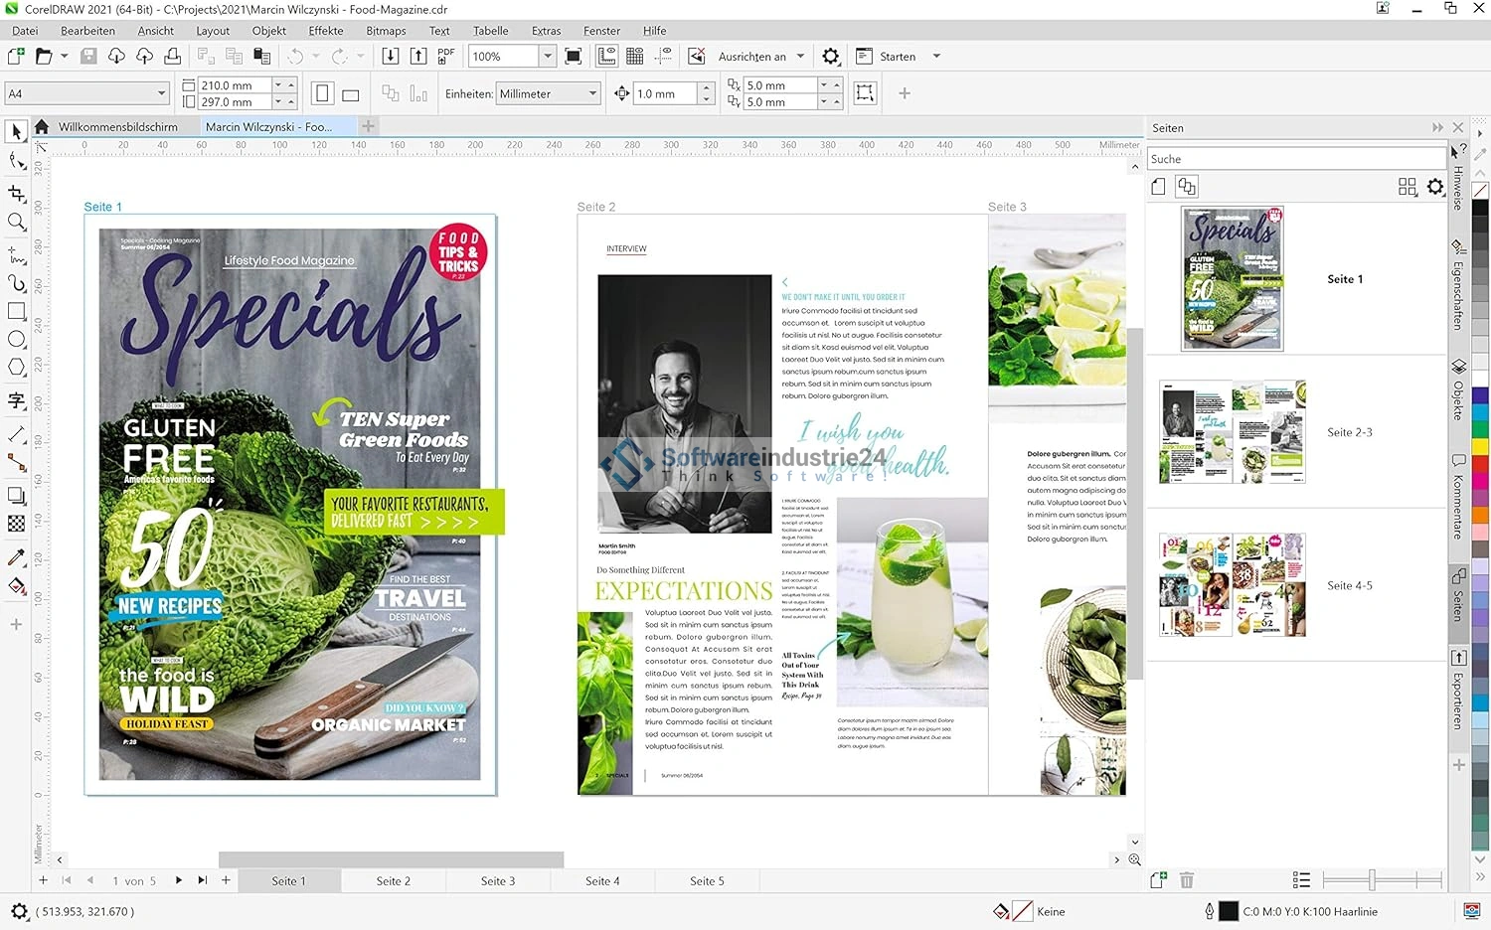Select the Zoom tool in the toolbox
Image resolution: width=1491 pixels, height=930 pixels.
click(x=17, y=223)
